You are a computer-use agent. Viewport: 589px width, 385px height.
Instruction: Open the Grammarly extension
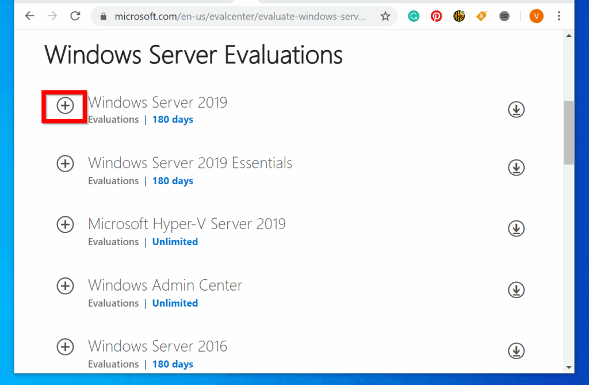point(414,16)
